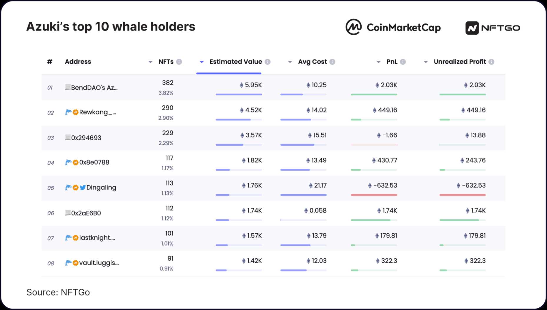
Task: Sort by PnL using its arrow
Action: point(378,62)
